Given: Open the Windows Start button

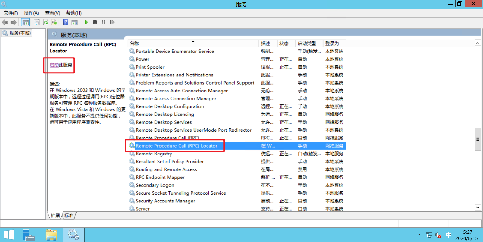Looking at the screenshot, I should [9, 235].
